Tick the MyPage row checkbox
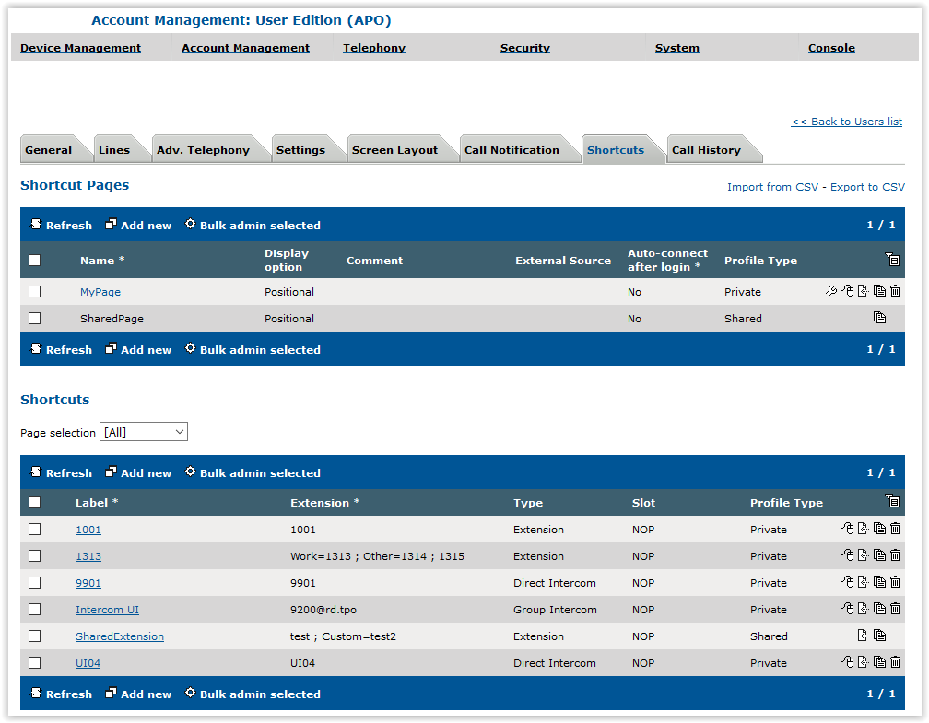Screen dimensions: 929x723 (35, 291)
